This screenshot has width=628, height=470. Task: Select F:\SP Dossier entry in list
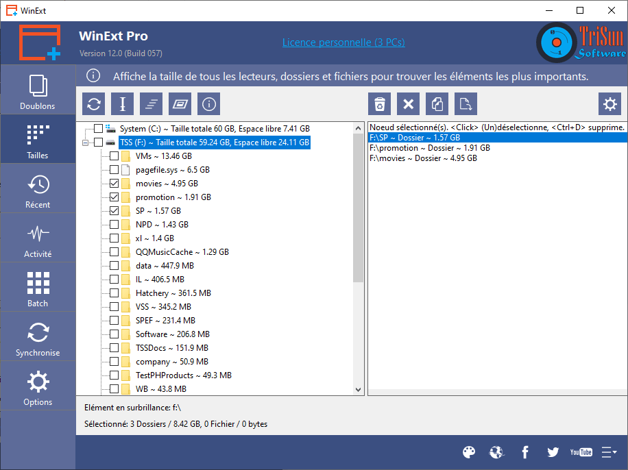[498, 137]
